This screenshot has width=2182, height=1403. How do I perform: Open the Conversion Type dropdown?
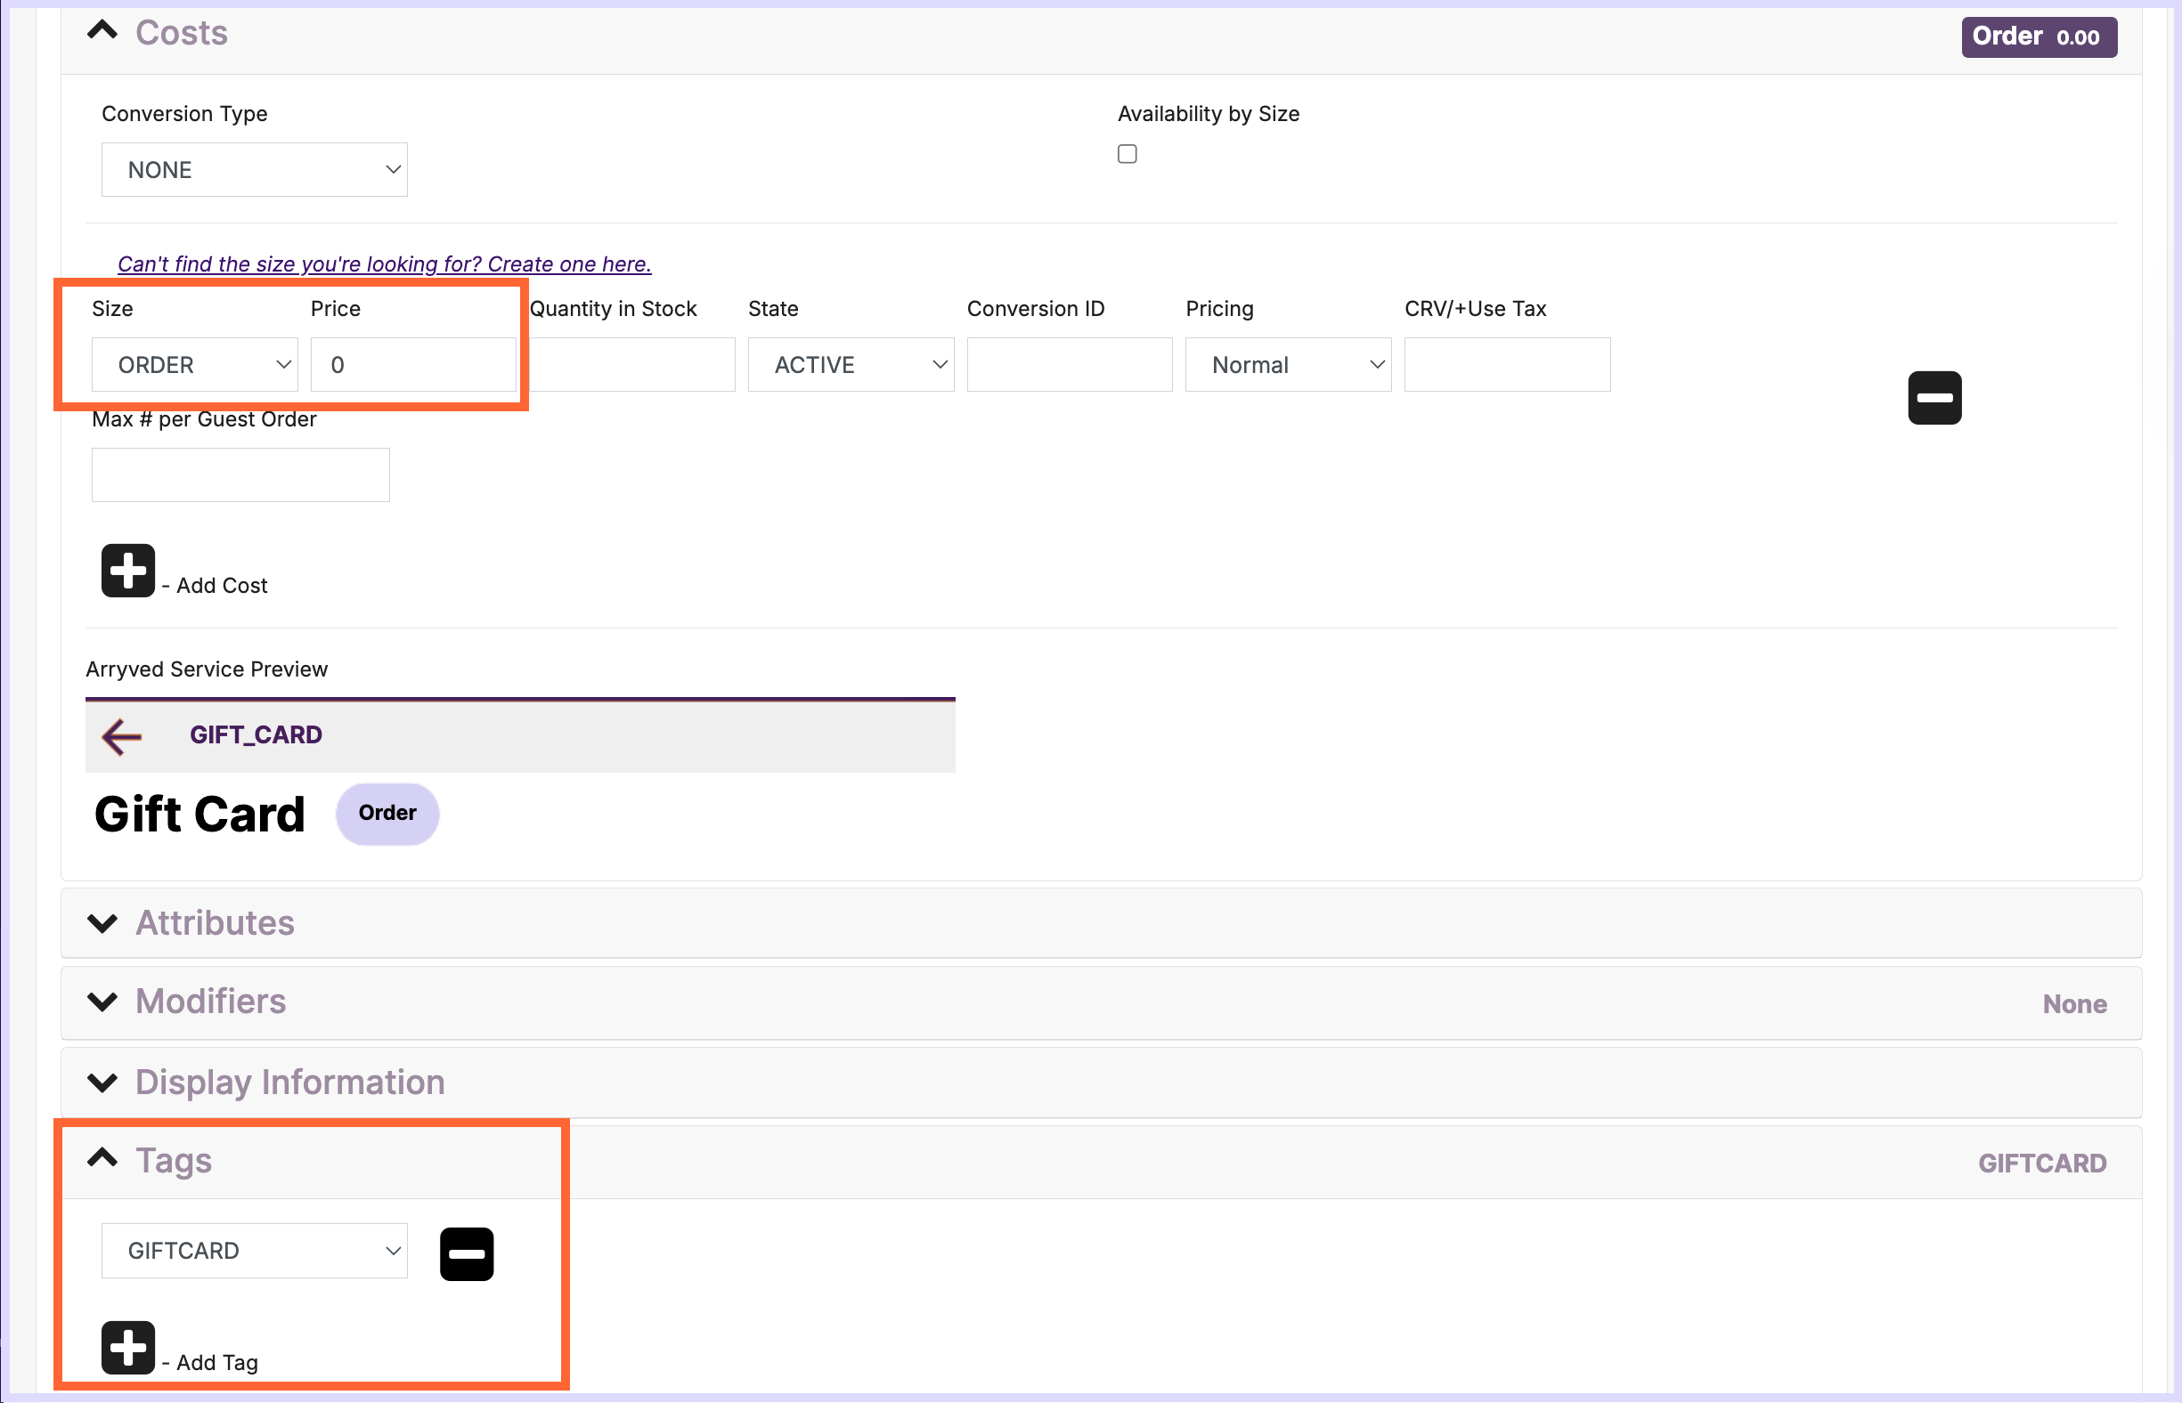pos(255,169)
